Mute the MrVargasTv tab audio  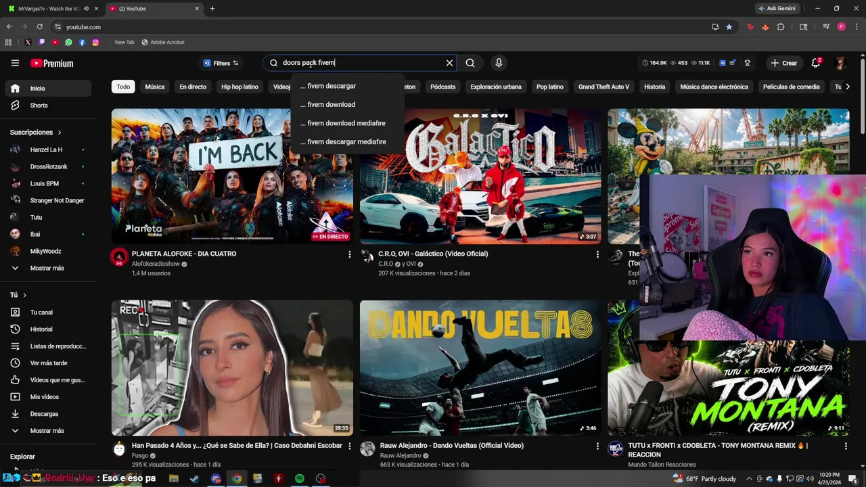coord(86,9)
